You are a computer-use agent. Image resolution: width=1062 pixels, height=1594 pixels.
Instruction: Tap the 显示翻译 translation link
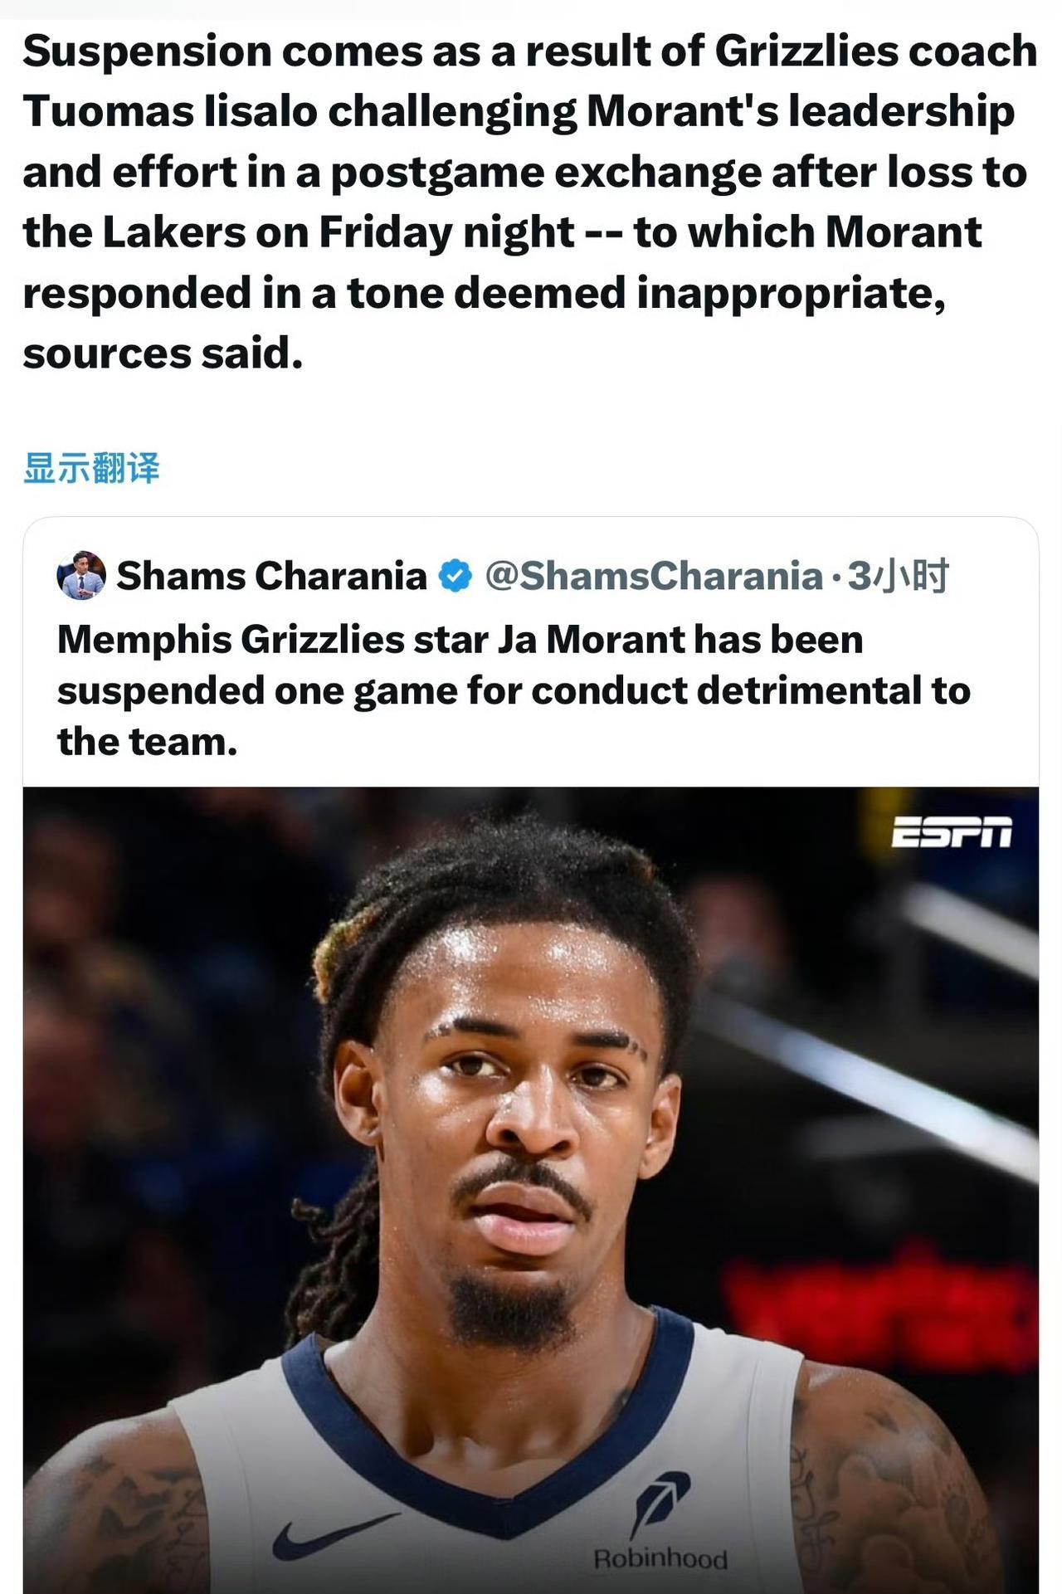pos(91,469)
